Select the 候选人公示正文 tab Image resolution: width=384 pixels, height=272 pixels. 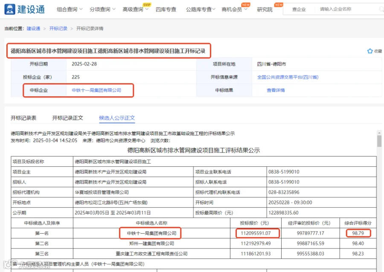pyautogui.click(x=117, y=118)
